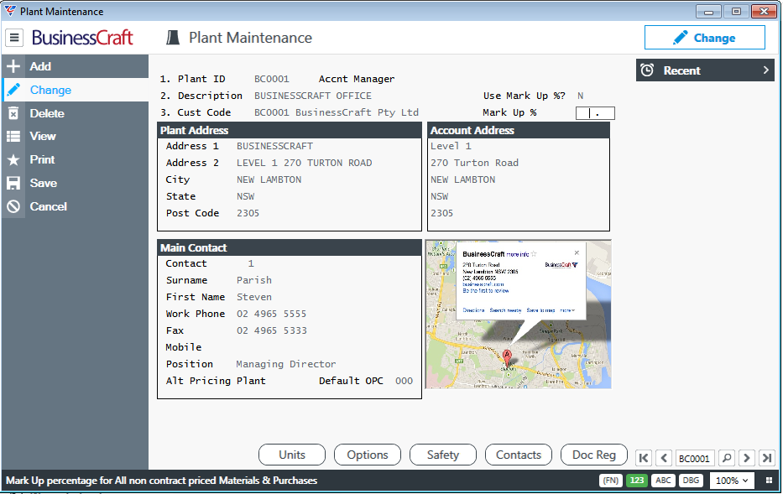Click the grid icon in status bar
This screenshot has width=783, height=494.
click(769, 481)
